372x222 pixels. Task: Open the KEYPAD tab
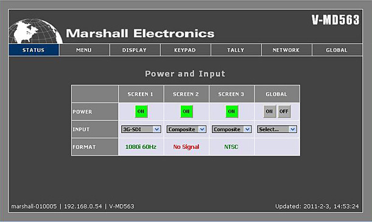click(186, 50)
